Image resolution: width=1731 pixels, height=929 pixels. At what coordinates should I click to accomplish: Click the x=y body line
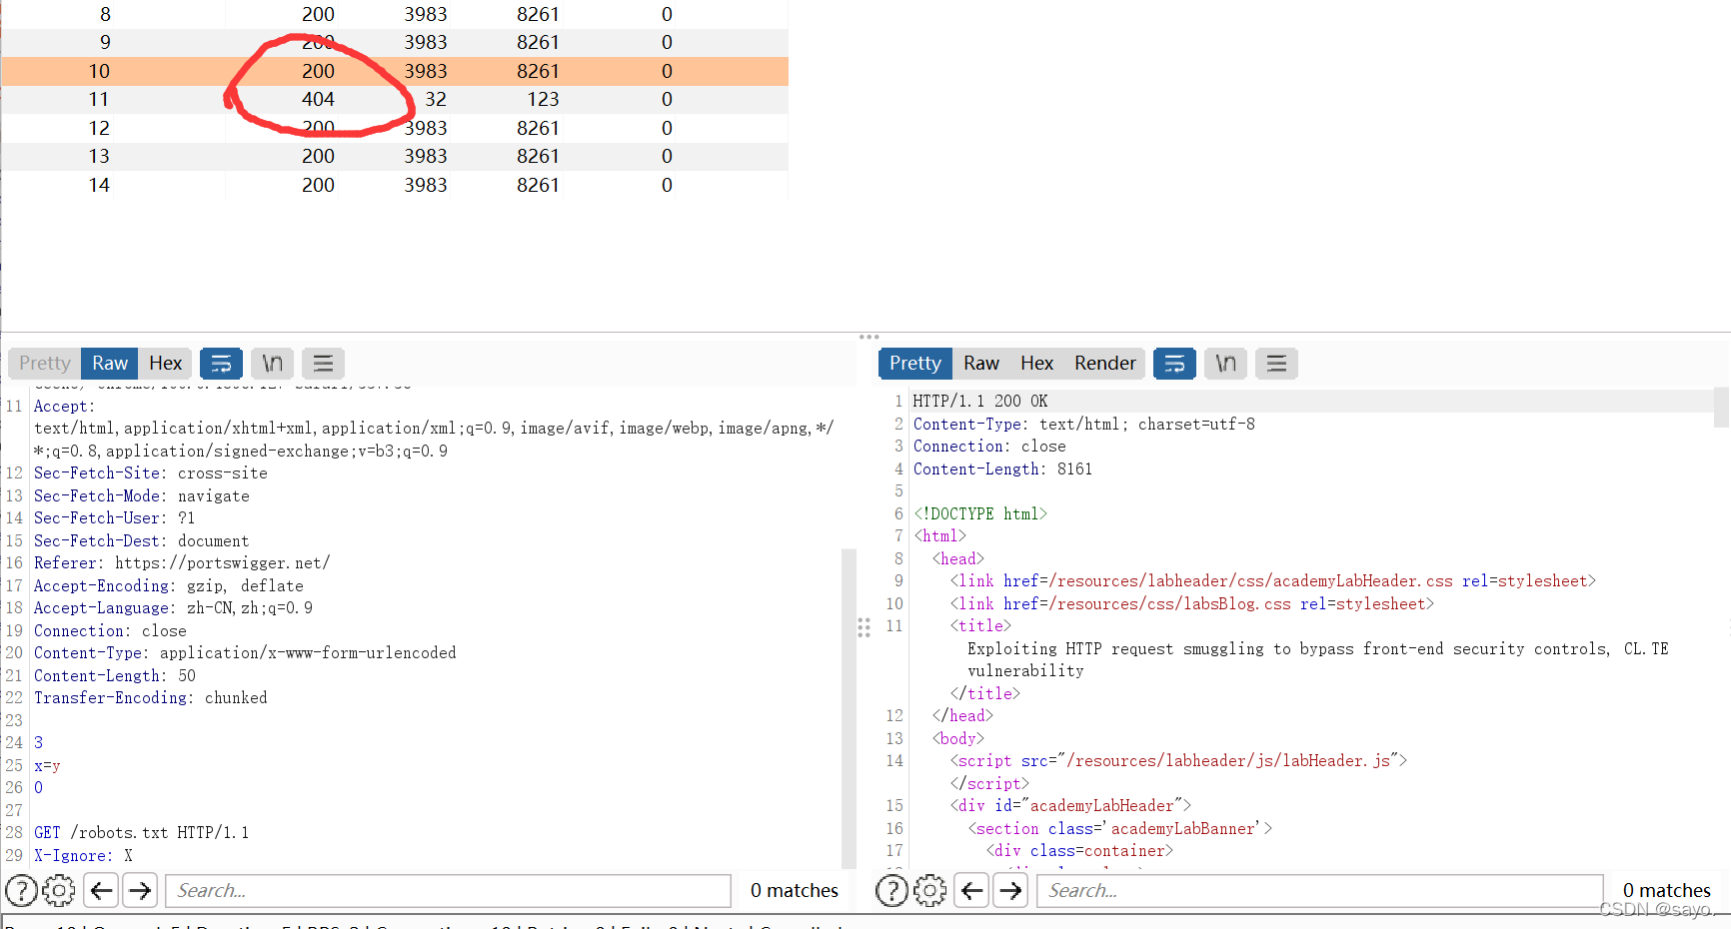[x=47, y=765]
